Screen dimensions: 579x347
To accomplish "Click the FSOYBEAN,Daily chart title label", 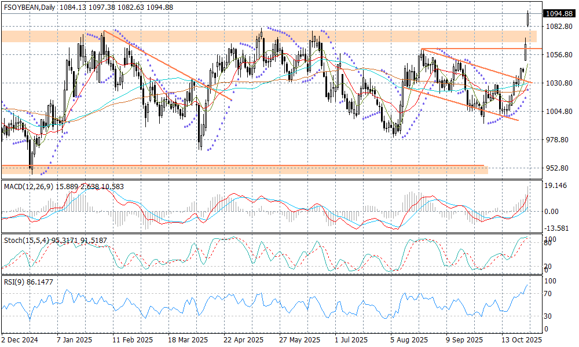I will 29,8.
